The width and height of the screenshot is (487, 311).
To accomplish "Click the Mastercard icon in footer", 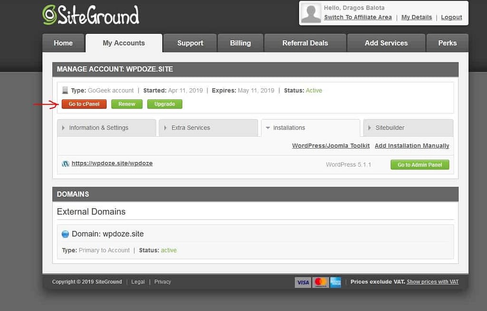I will click(320, 282).
